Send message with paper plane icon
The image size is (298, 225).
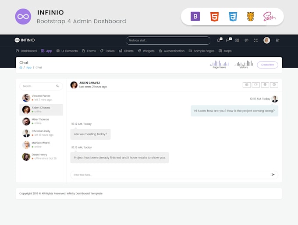point(273,175)
